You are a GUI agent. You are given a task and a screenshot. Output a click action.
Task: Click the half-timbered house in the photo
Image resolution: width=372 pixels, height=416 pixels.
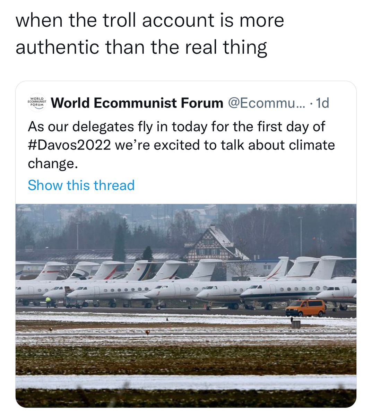point(213,244)
